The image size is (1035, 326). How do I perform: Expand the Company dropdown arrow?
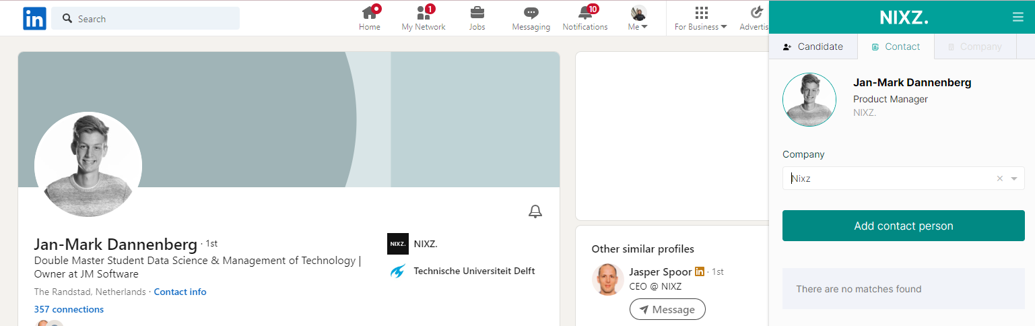1014,178
